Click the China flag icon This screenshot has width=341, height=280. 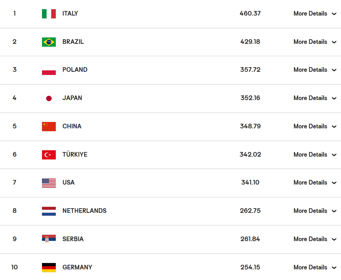click(x=49, y=127)
